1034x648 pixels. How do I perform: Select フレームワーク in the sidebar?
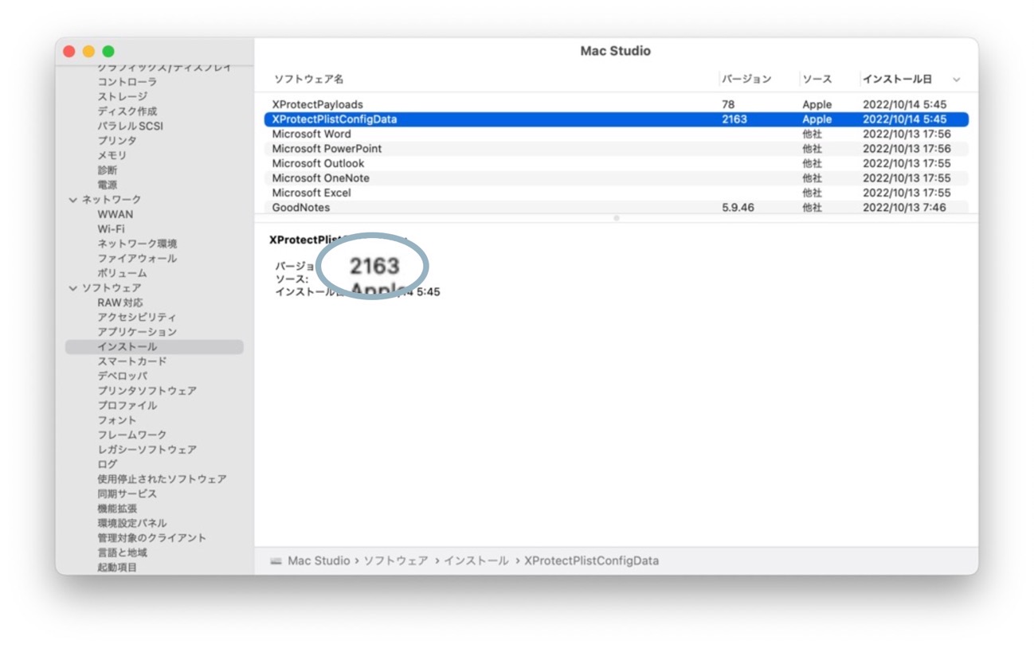pyautogui.click(x=132, y=435)
